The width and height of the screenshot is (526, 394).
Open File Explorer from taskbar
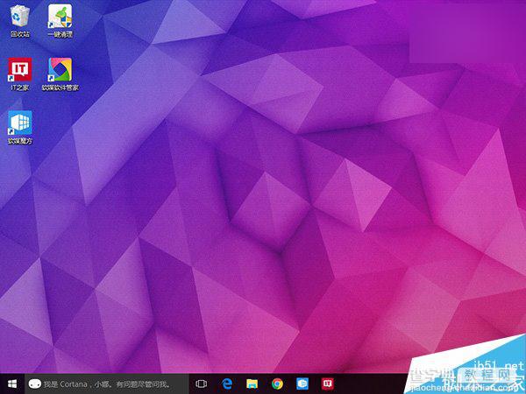point(252,384)
